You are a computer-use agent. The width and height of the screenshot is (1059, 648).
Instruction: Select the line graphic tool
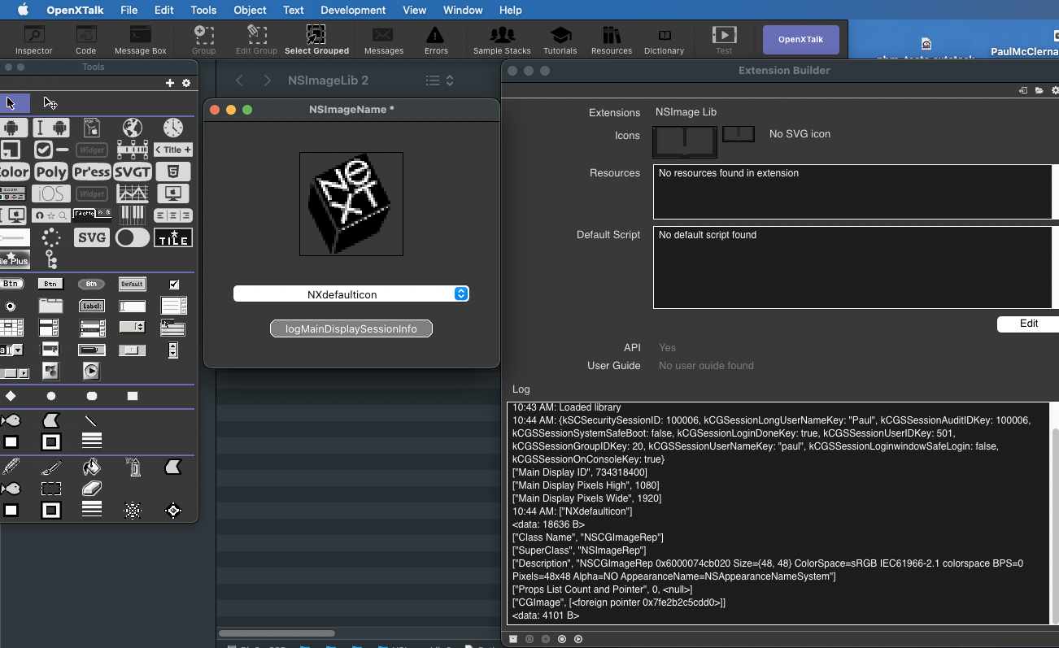click(91, 420)
